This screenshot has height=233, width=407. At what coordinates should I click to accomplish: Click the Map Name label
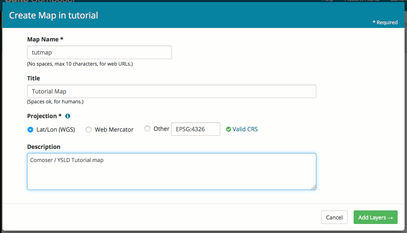[45, 39]
